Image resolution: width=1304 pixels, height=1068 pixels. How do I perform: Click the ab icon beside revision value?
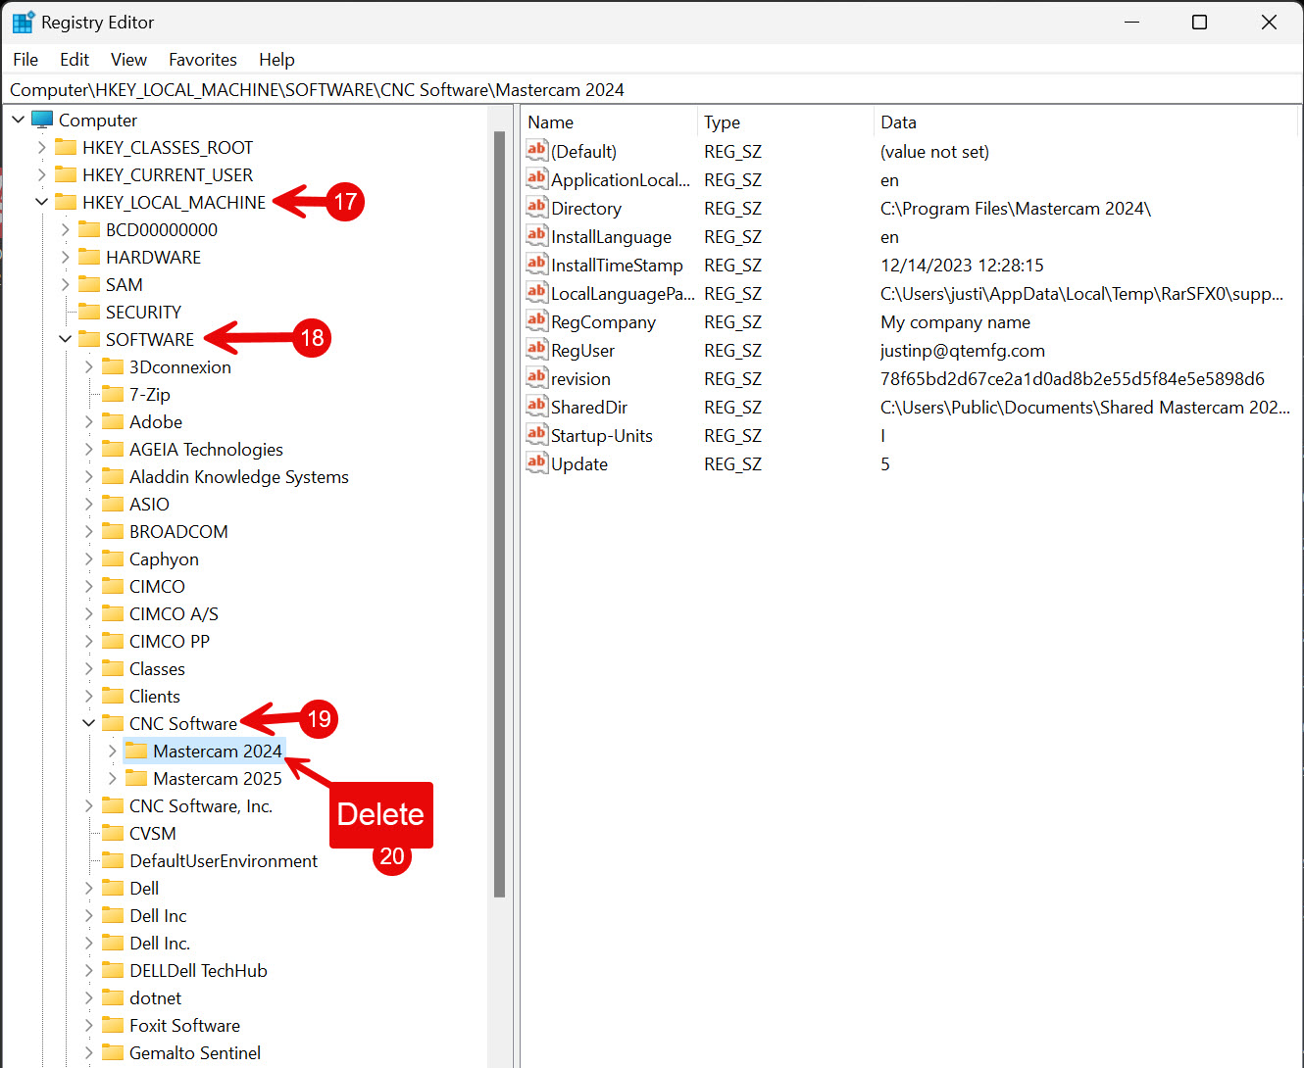(536, 377)
